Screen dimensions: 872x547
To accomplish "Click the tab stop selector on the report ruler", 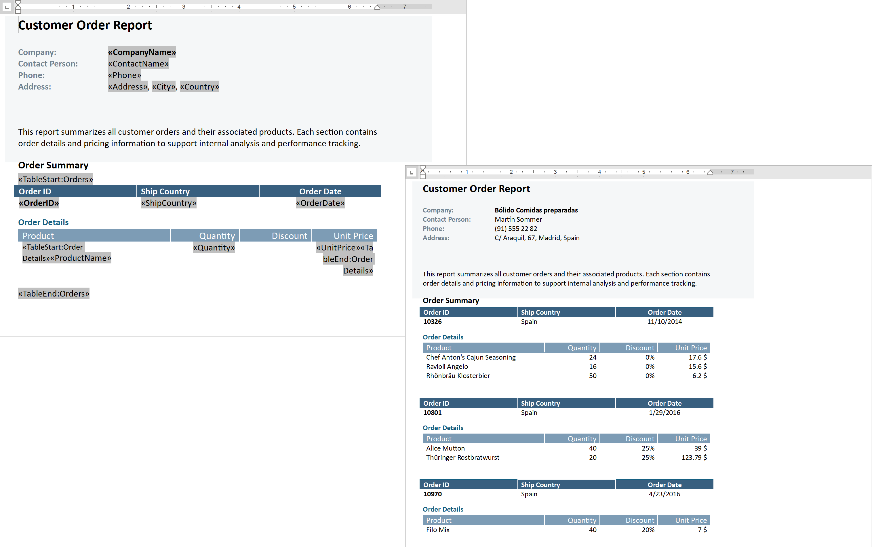I will click(412, 172).
